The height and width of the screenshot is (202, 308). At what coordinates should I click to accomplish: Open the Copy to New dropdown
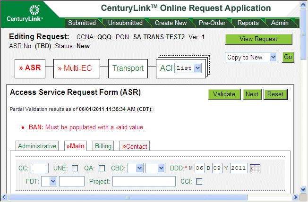pyautogui.click(x=251, y=57)
